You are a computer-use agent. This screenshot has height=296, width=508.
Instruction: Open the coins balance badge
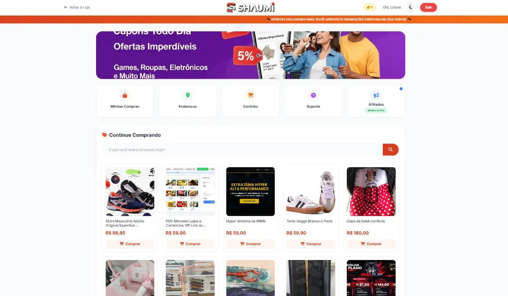click(370, 7)
